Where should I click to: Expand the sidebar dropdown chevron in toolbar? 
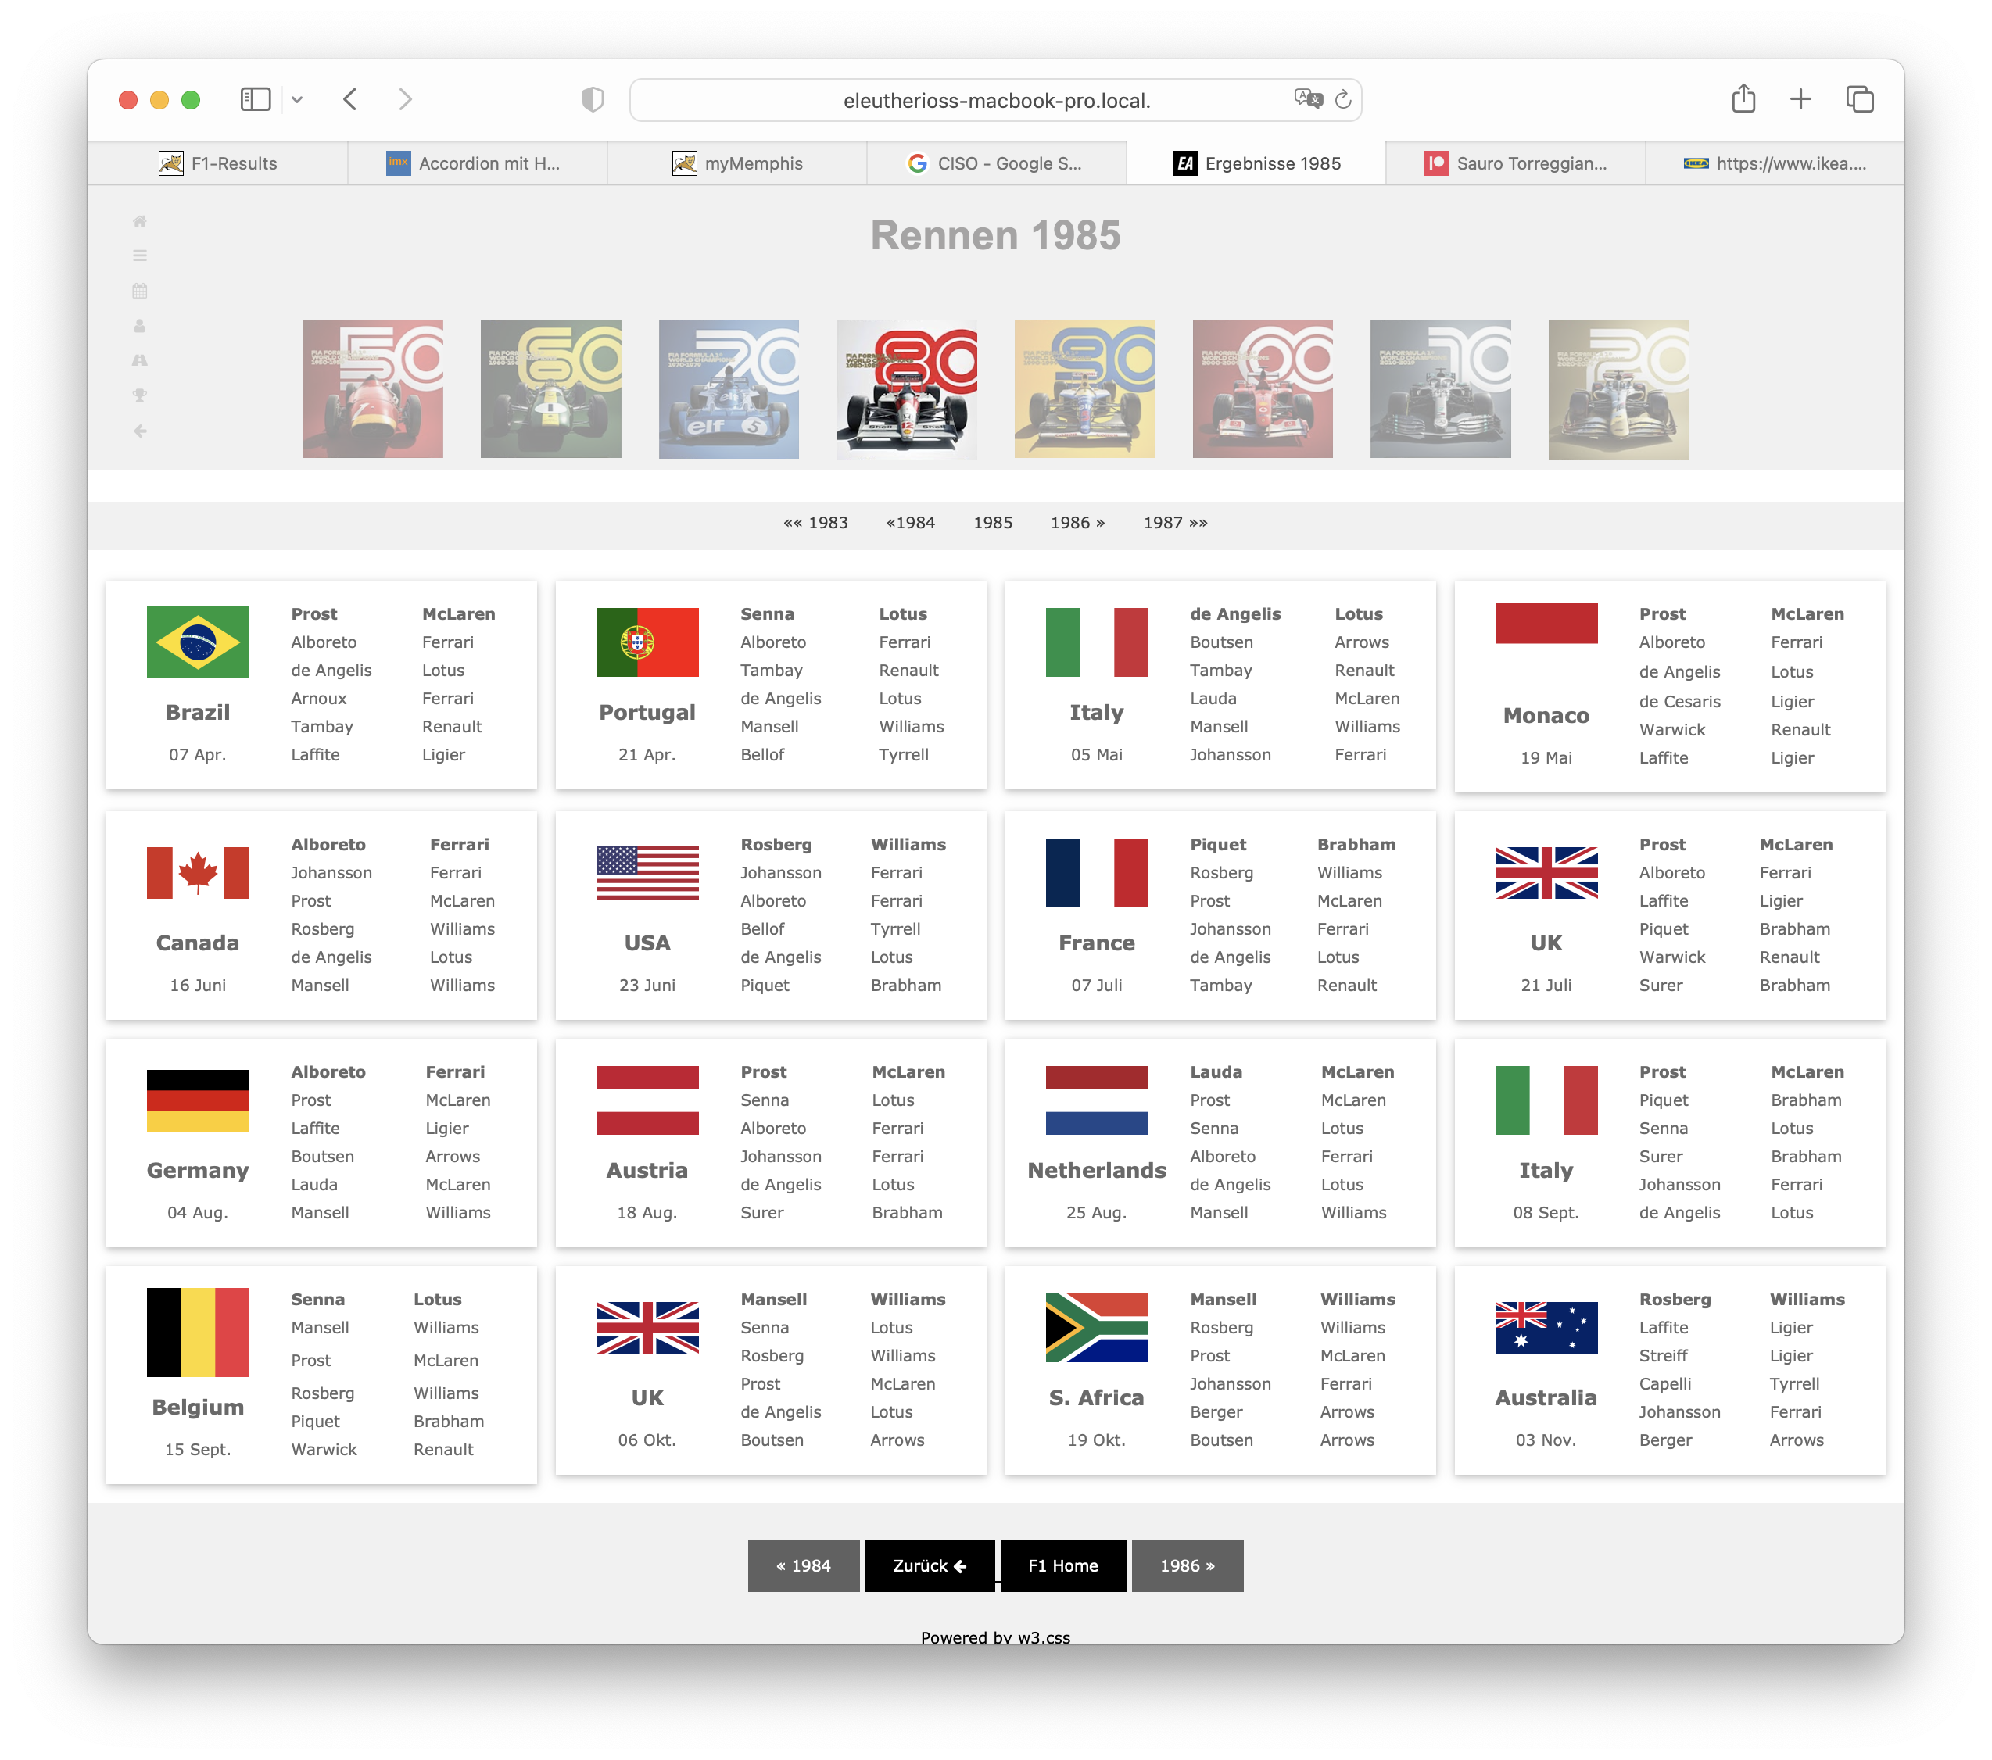pyautogui.click(x=297, y=99)
